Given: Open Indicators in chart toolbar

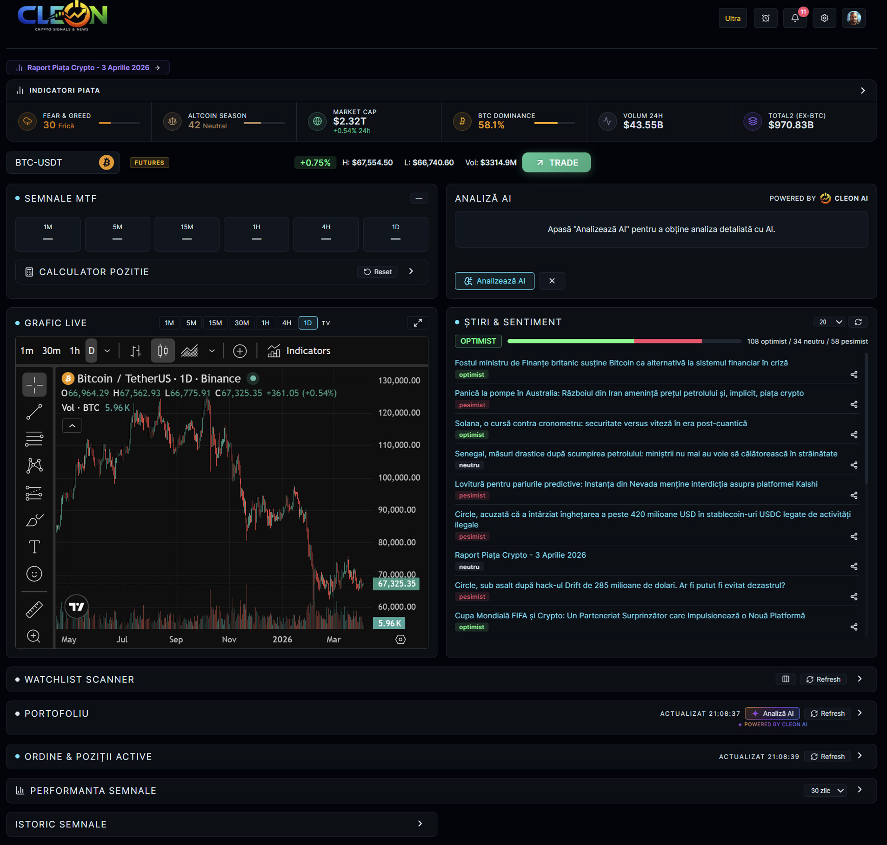Looking at the screenshot, I should point(299,351).
